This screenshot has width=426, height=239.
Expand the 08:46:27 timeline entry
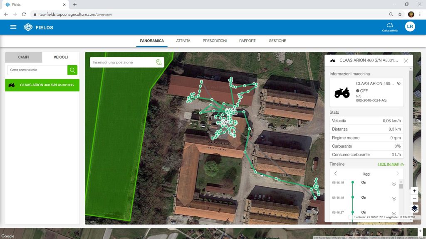pos(394,214)
